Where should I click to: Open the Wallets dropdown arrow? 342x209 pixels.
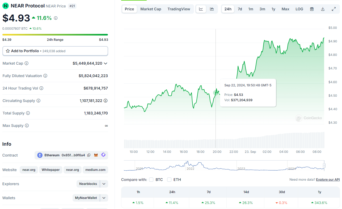[104, 198]
